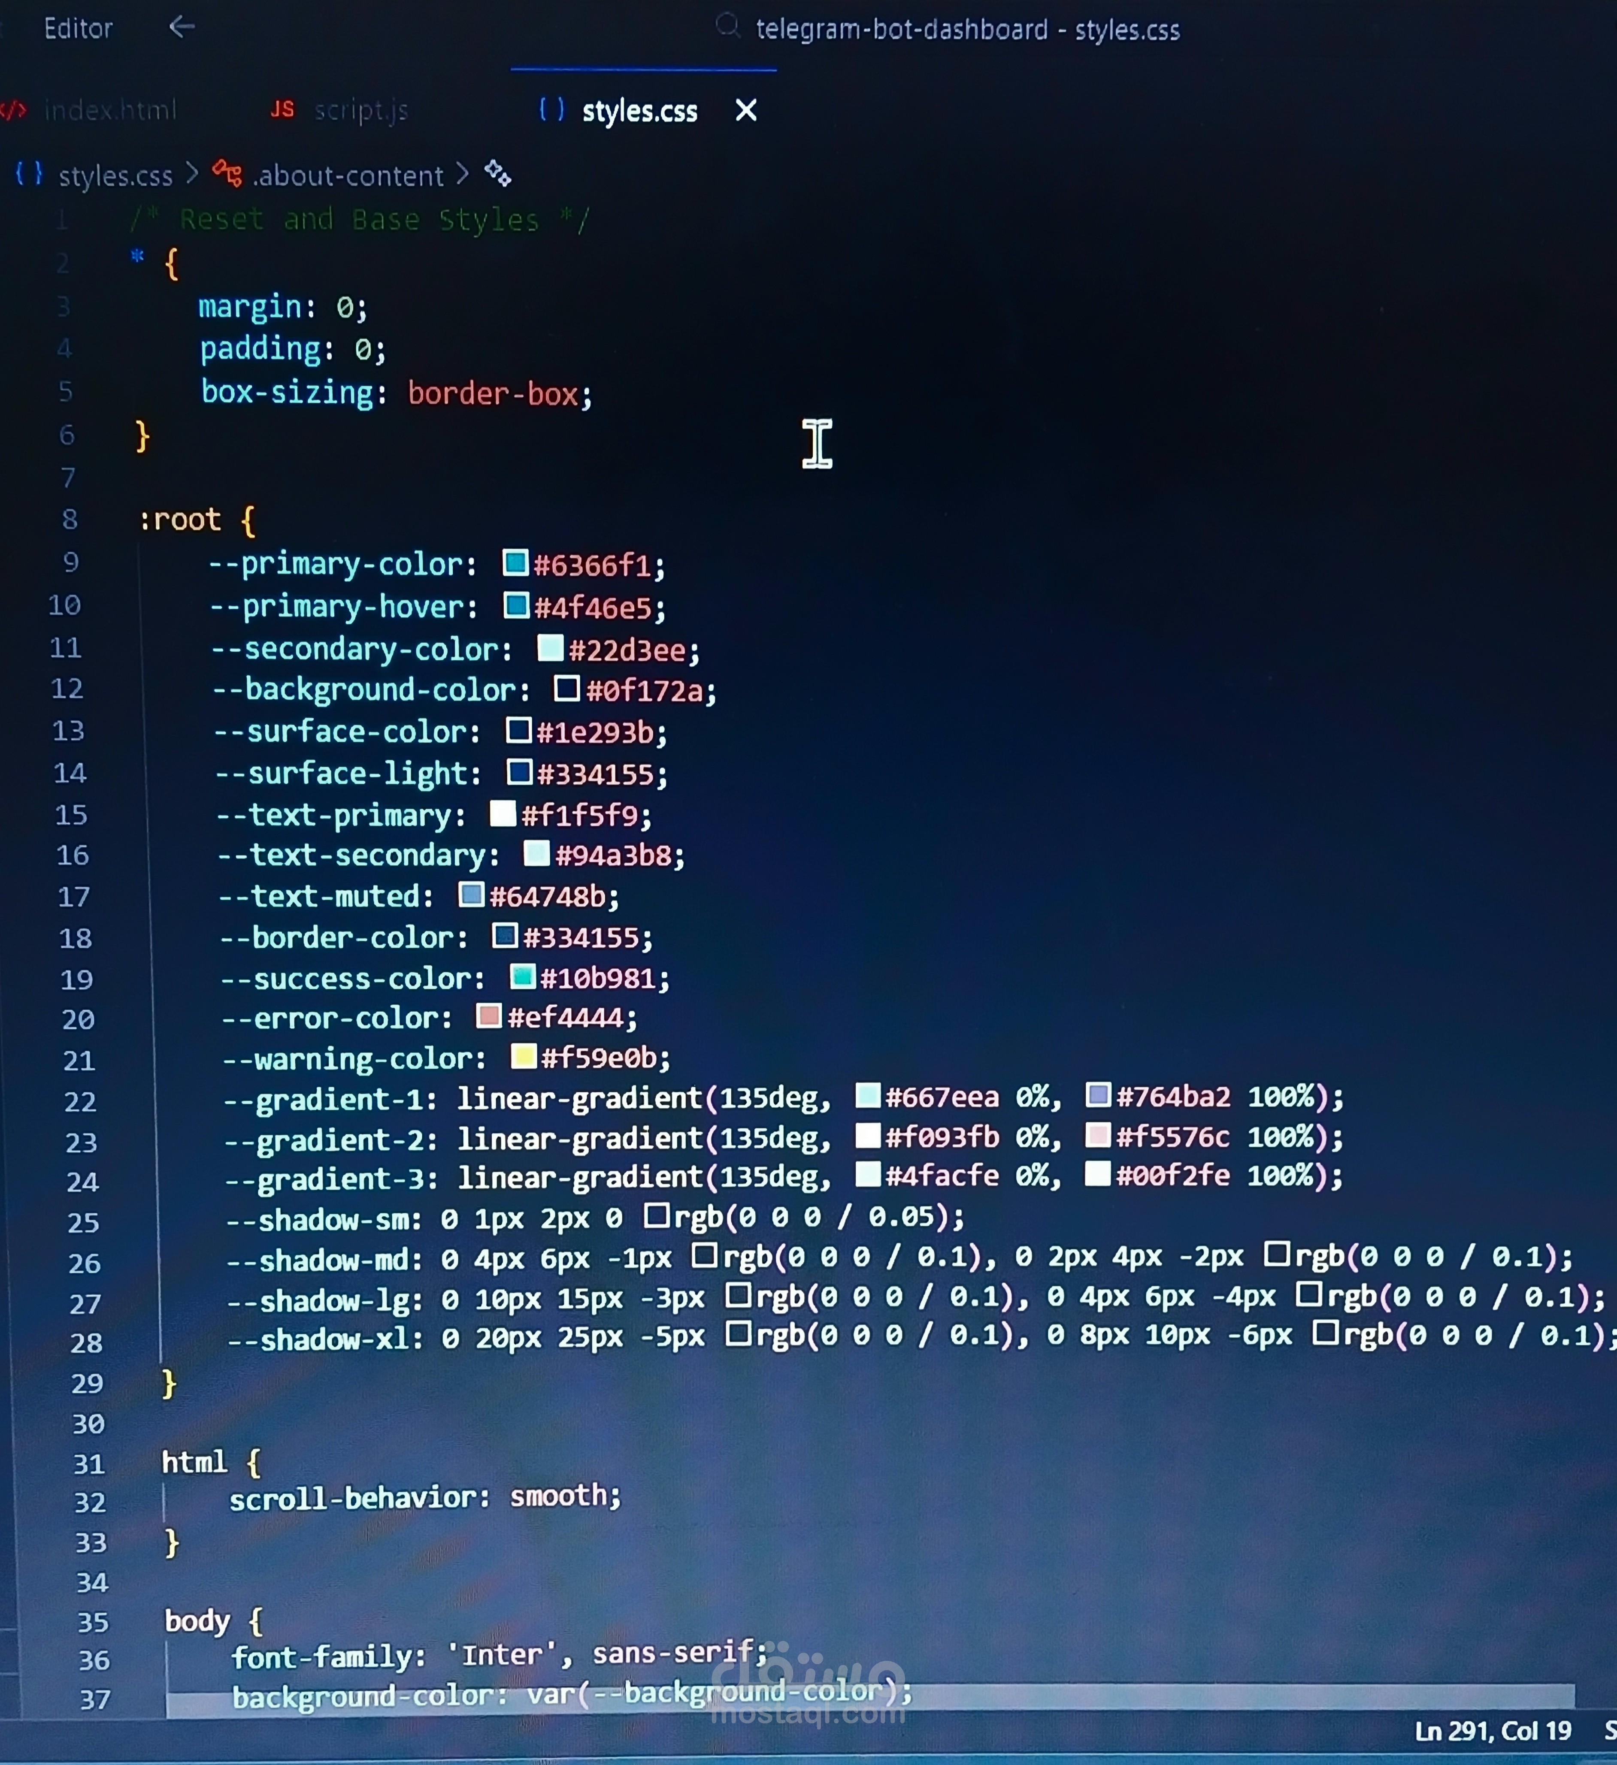Click the back arrow next to Editor

pos(182,27)
